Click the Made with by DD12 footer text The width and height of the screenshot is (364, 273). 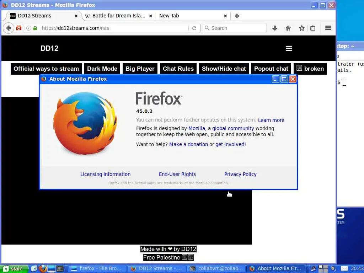[168, 249]
